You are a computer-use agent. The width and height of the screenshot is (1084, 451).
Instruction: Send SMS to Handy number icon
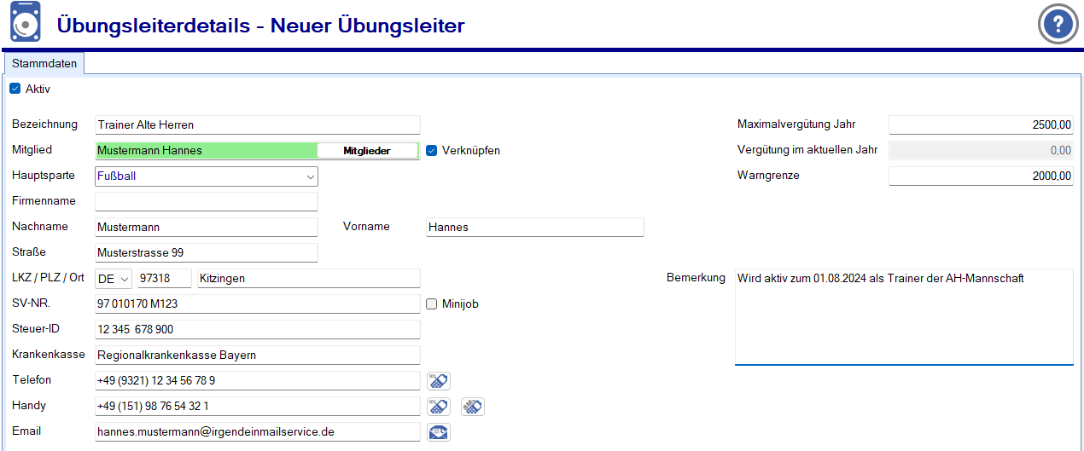pos(473,407)
